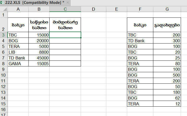This screenshot has height=116, width=187.
Task: Select cell A3 containing TBC
Action: pos(18,35)
